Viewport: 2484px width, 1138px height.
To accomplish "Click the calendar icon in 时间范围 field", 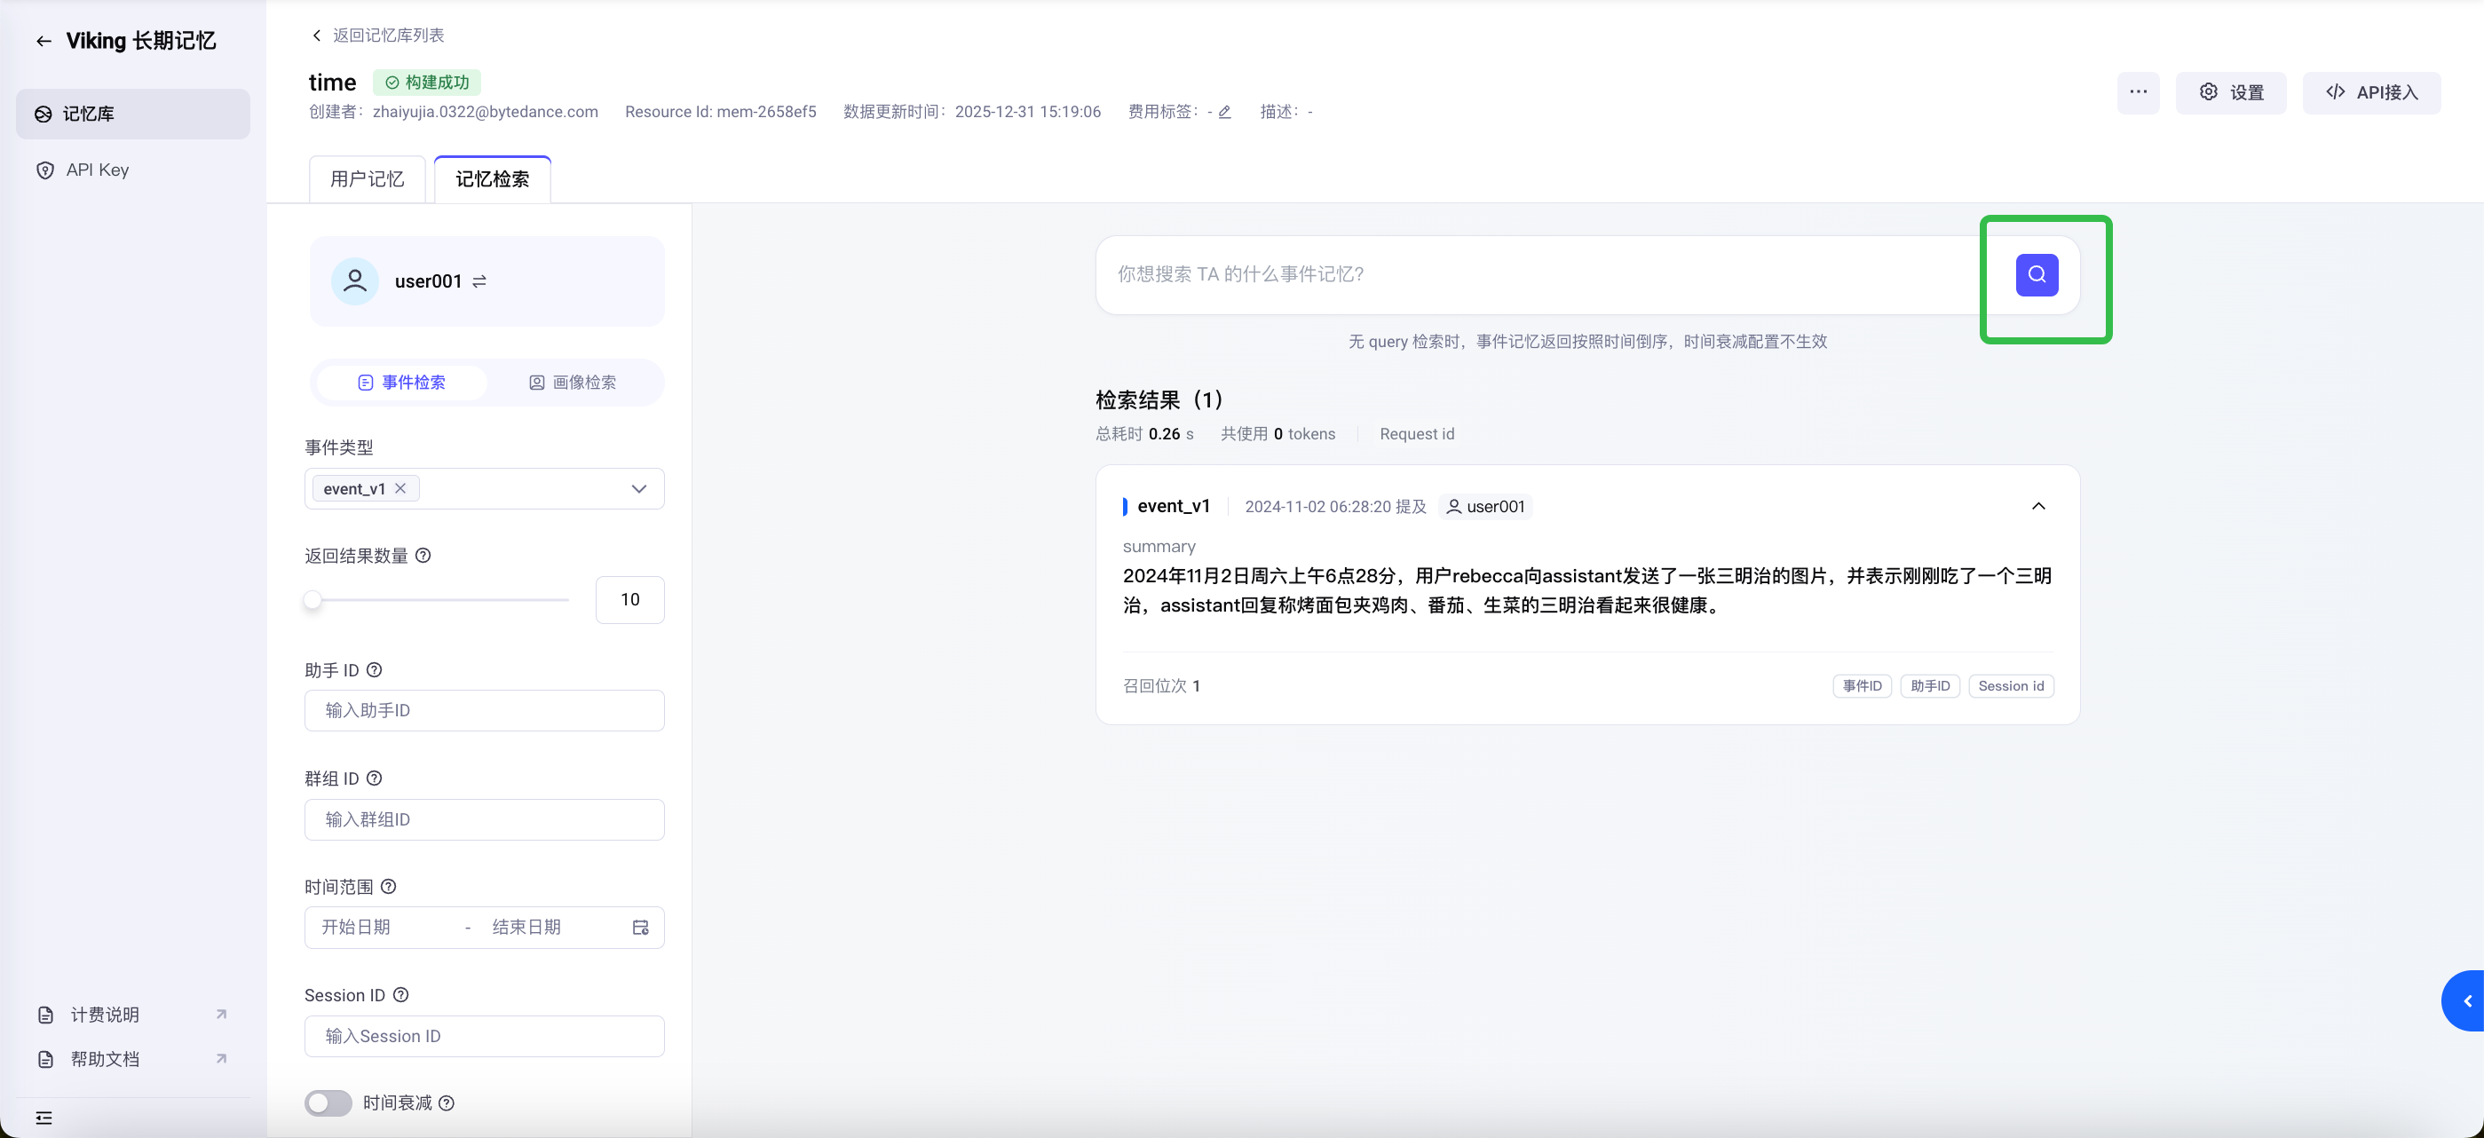I will point(640,927).
